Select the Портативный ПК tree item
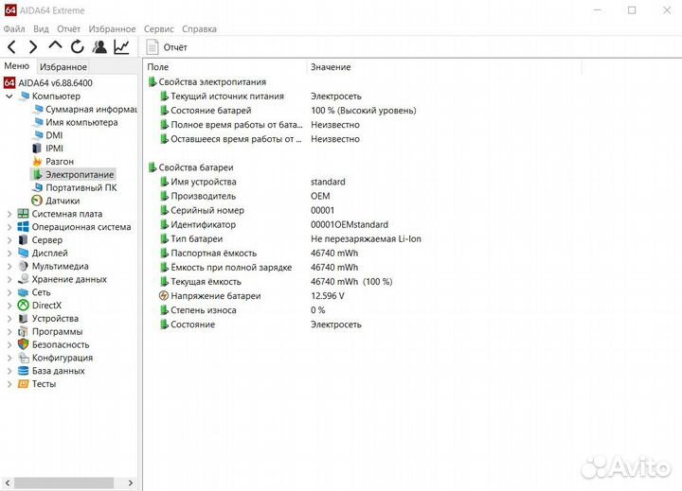This screenshot has width=682, height=491. pyautogui.click(x=81, y=187)
